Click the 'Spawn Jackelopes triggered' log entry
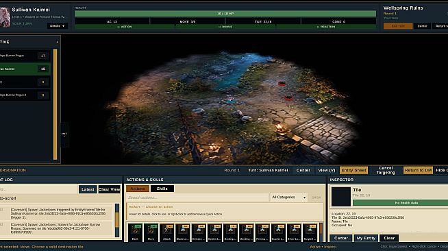The image size is (448, 251). click(56, 213)
